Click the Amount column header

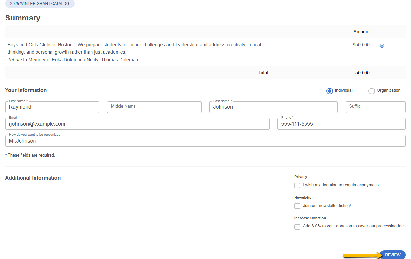pyautogui.click(x=361, y=32)
